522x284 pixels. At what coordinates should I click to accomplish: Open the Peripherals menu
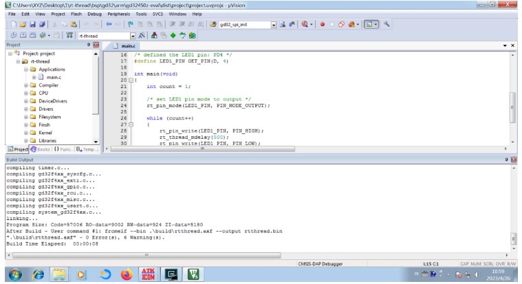(x=119, y=14)
